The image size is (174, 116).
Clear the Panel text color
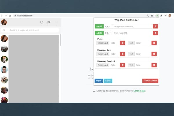pyautogui.click(x=154, y=43)
